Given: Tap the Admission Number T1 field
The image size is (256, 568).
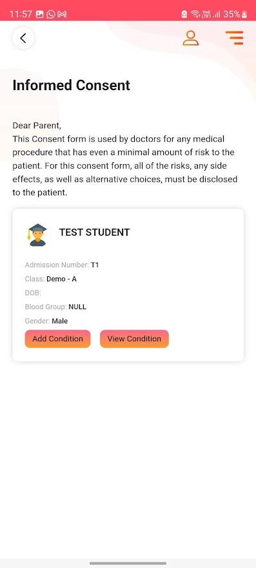Looking at the screenshot, I should coord(62,265).
